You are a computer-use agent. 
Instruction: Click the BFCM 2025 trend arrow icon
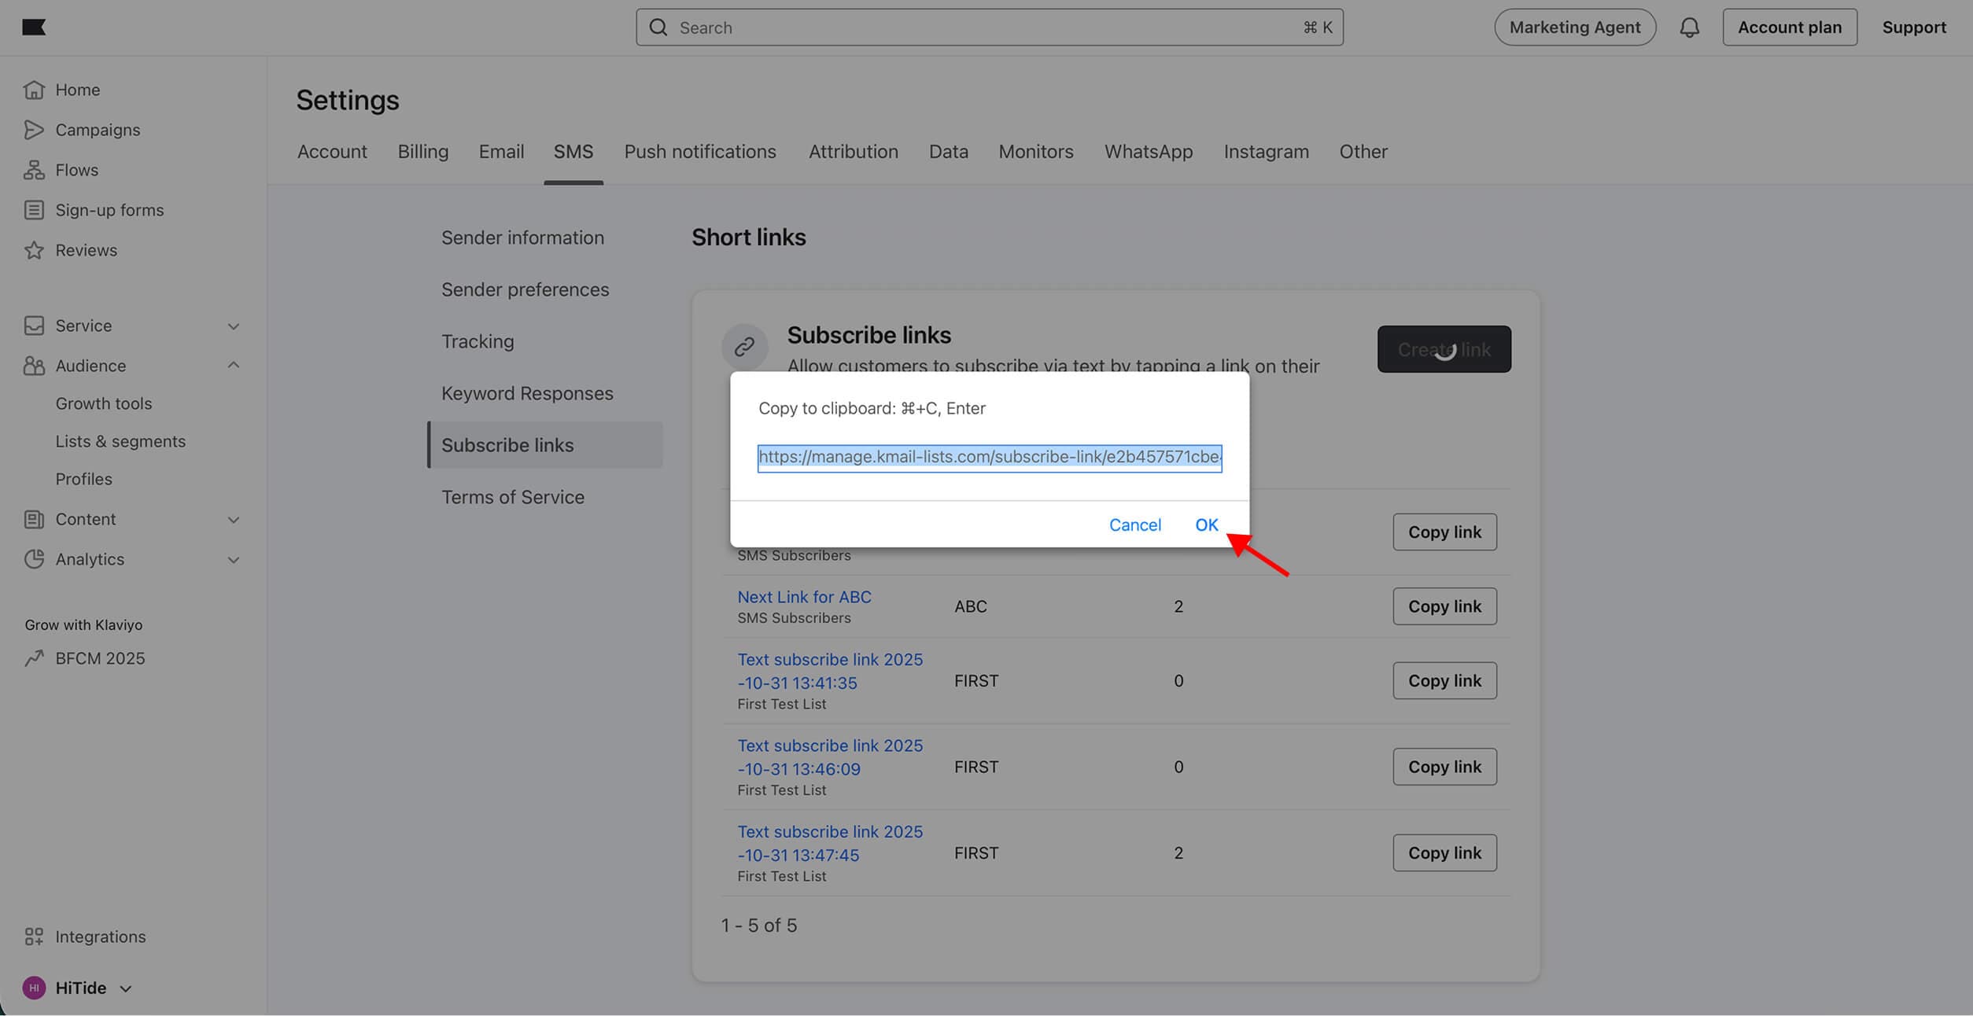[34, 658]
